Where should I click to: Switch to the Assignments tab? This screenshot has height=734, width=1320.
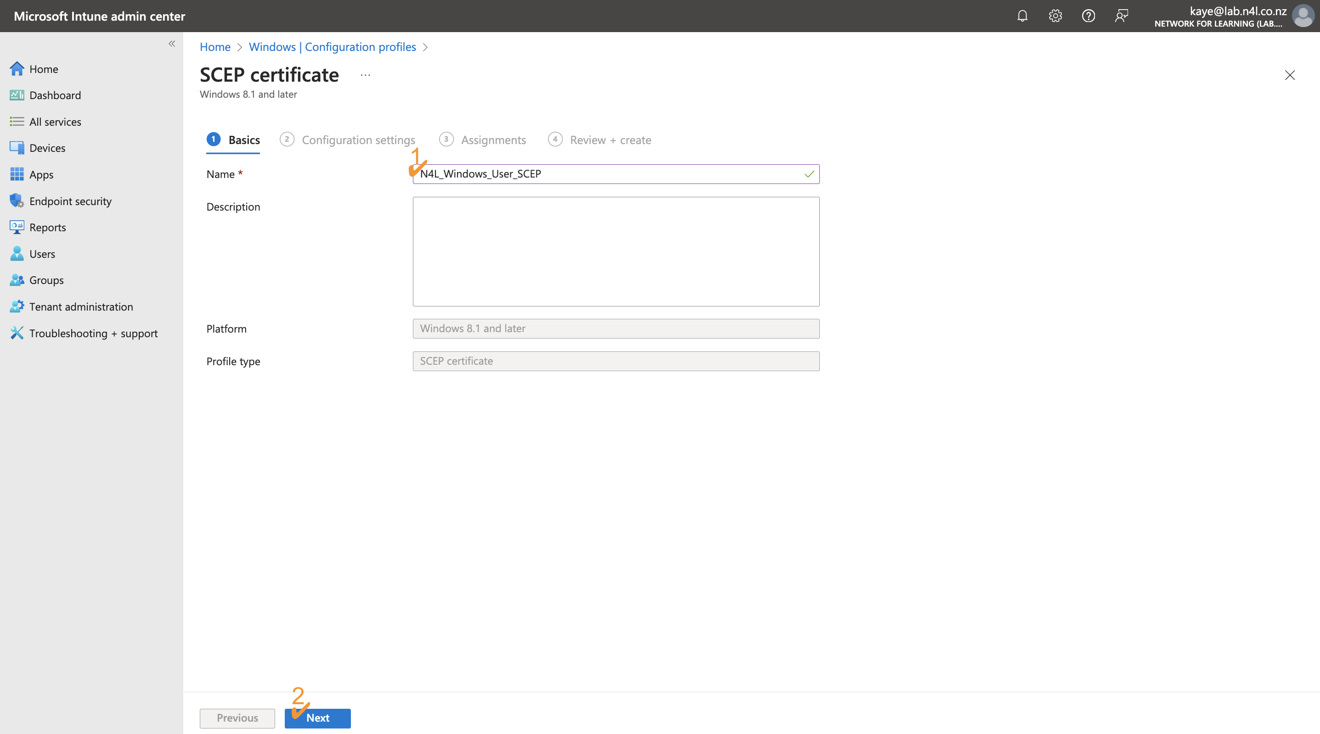(493, 140)
